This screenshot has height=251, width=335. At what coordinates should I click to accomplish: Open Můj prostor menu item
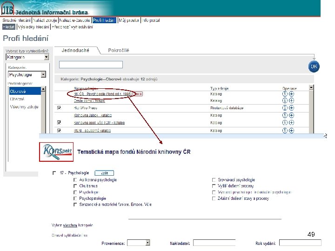129,20
